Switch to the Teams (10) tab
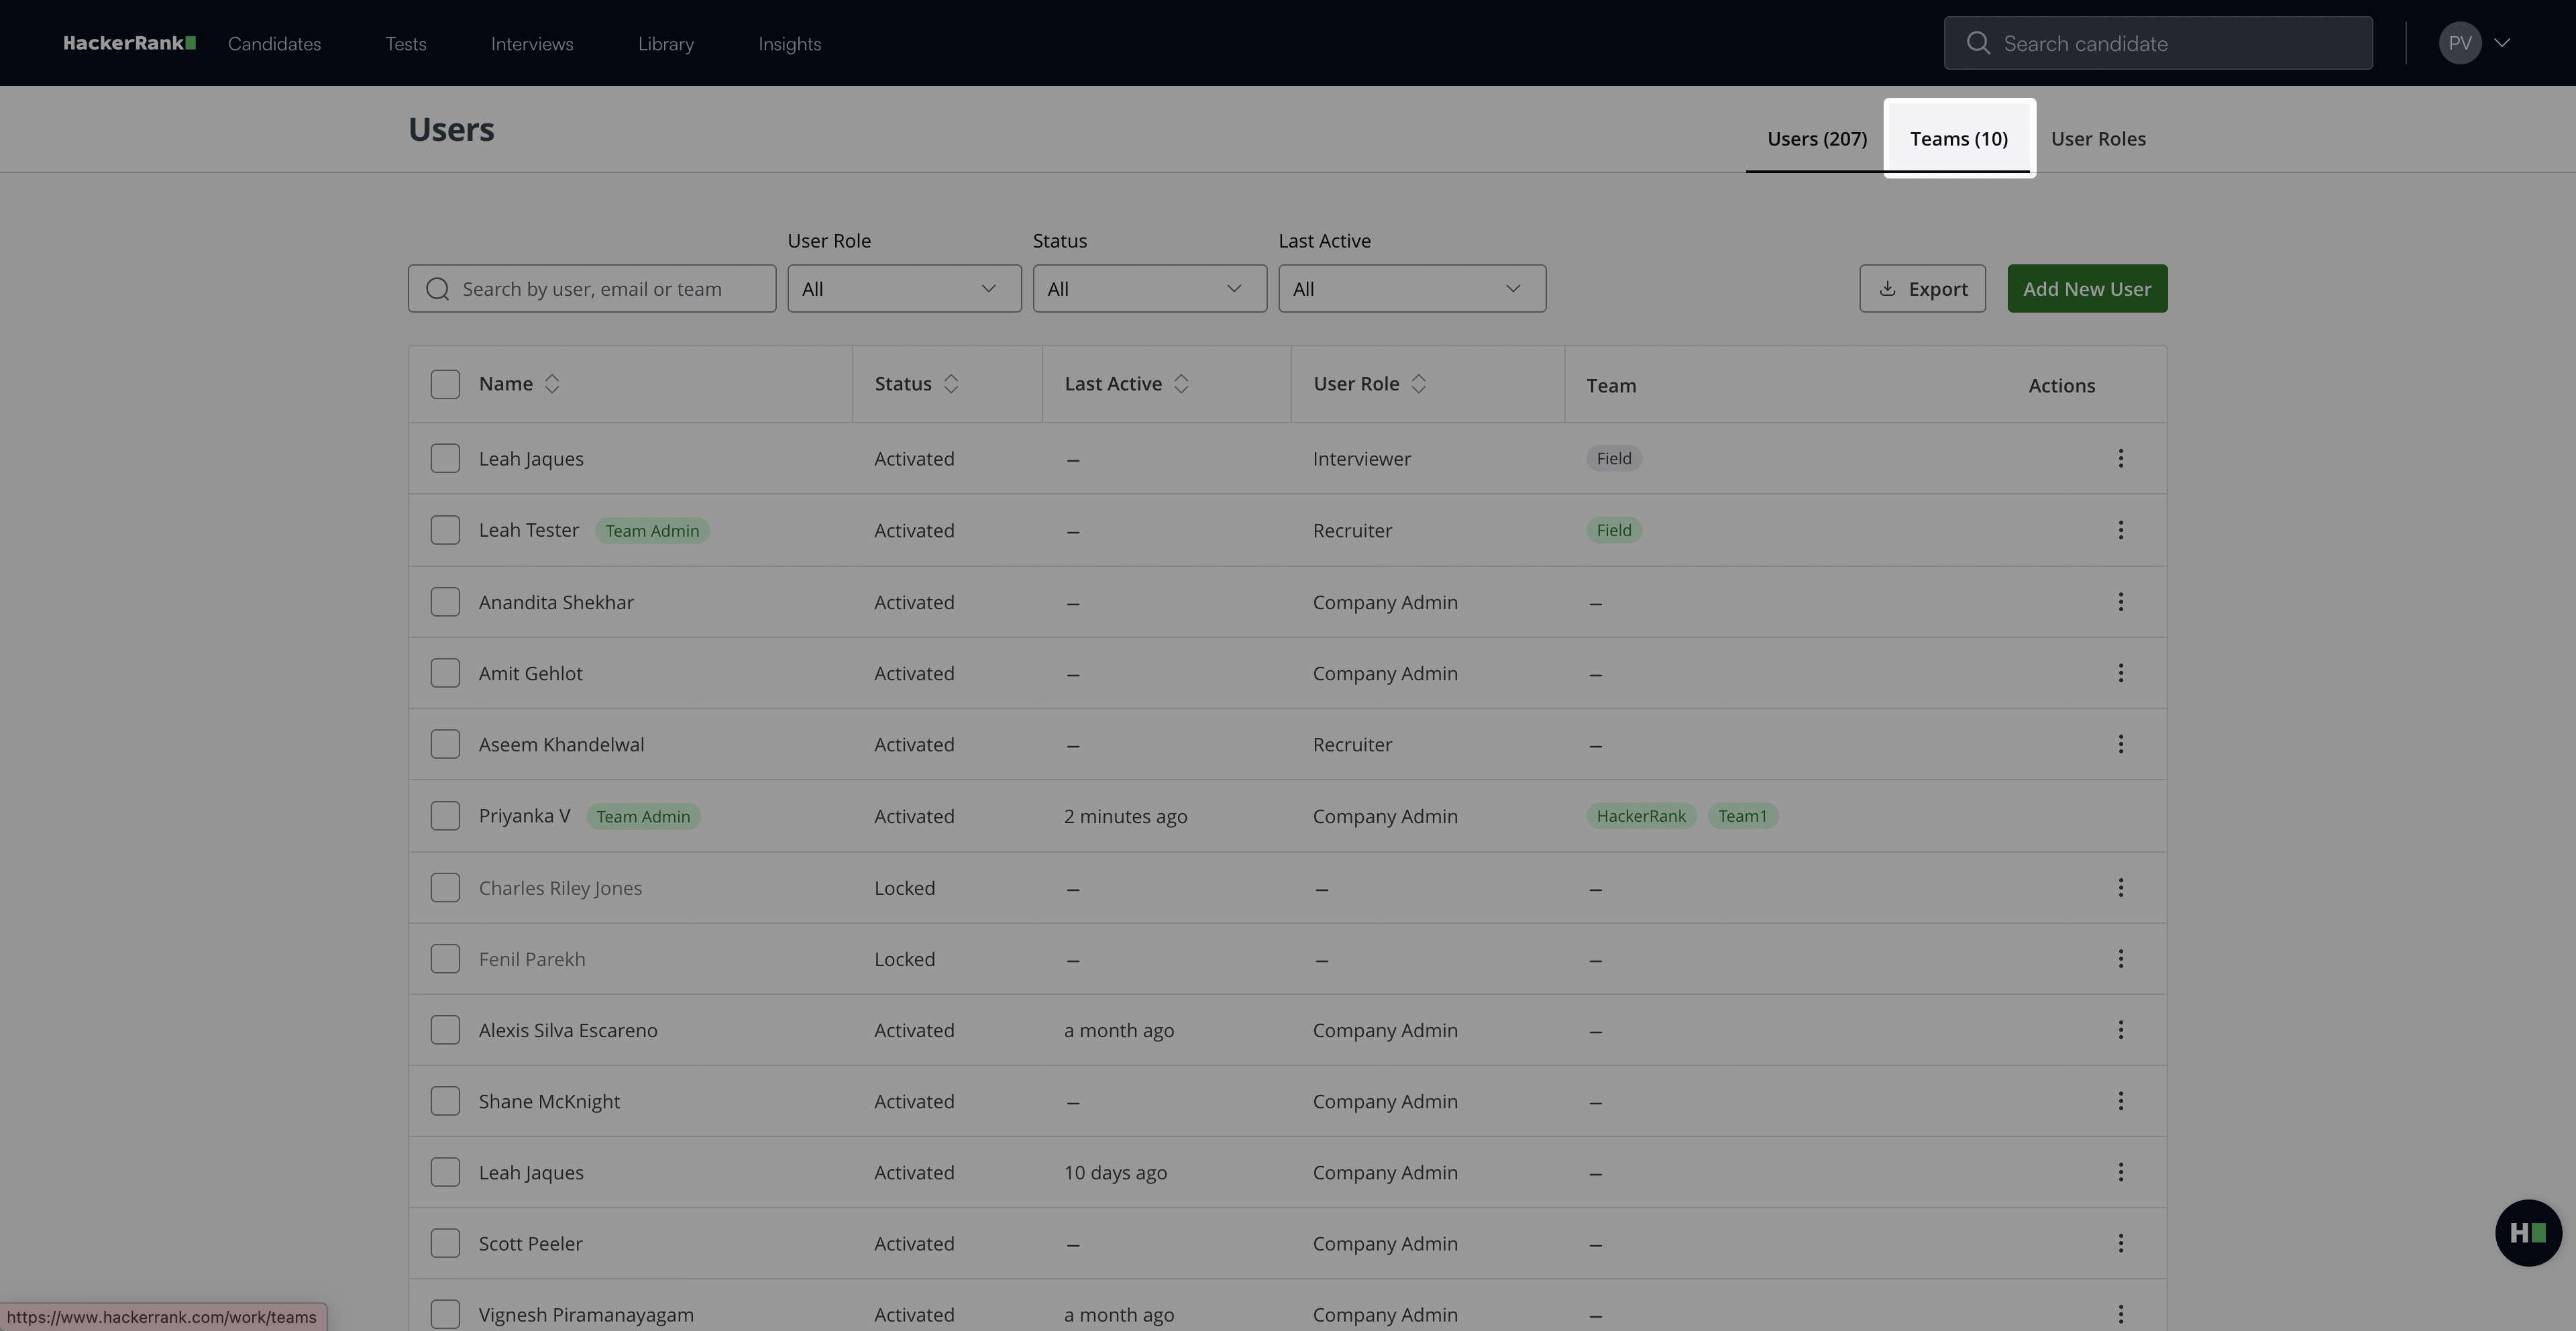This screenshot has width=2576, height=1331. click(1958, 139)
